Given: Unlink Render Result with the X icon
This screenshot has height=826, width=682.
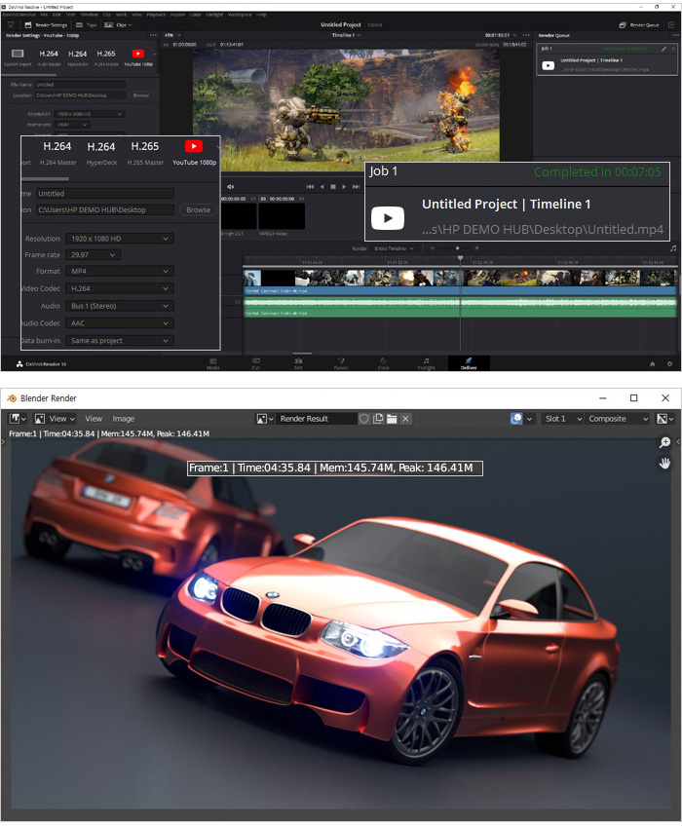Looking at the screenshot, I should pos(405,418).
